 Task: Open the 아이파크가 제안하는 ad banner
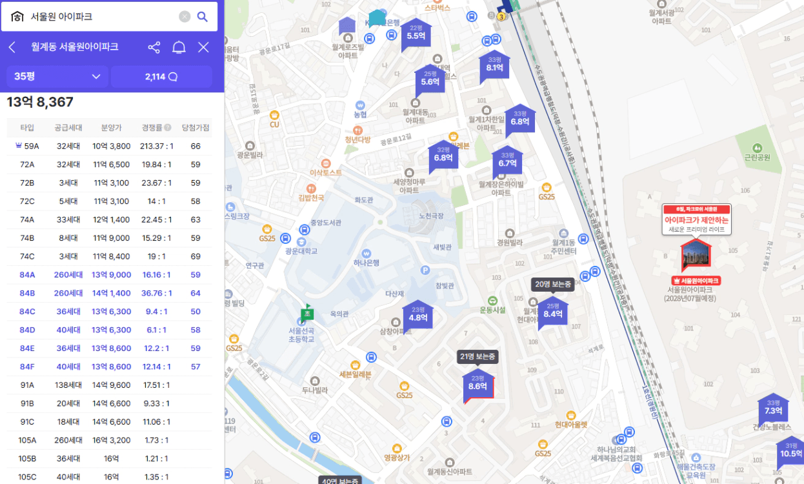pyautogui.click(x=696, y=220)
